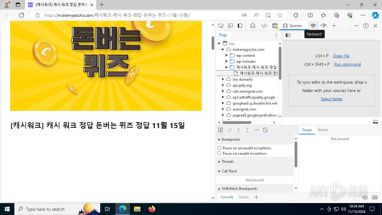This screenshot has width=382, height=215.
Task: Click the Open file link
Action: click(x=341, y=56)
